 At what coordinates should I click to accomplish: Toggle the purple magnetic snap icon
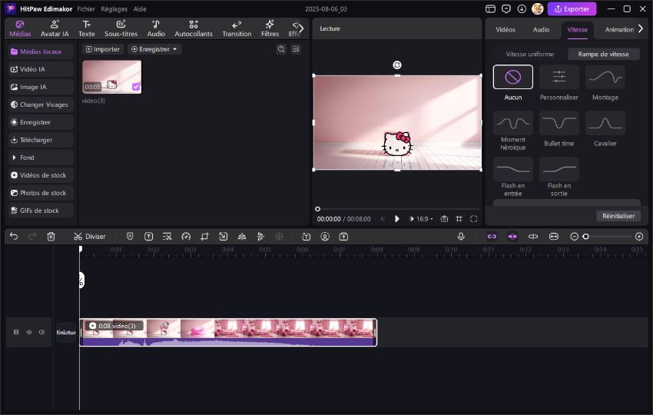(512, 236)
